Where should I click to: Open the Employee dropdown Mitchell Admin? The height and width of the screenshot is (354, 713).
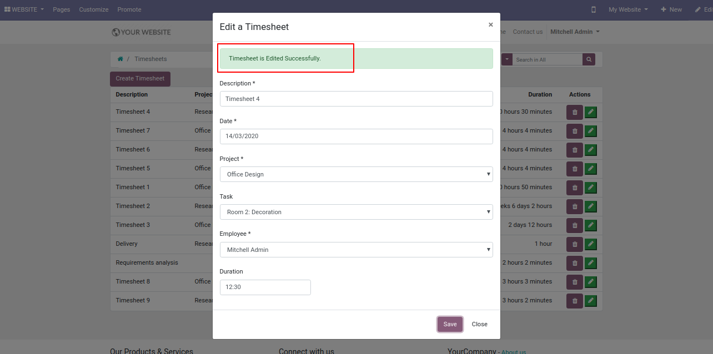coord(356,250)
